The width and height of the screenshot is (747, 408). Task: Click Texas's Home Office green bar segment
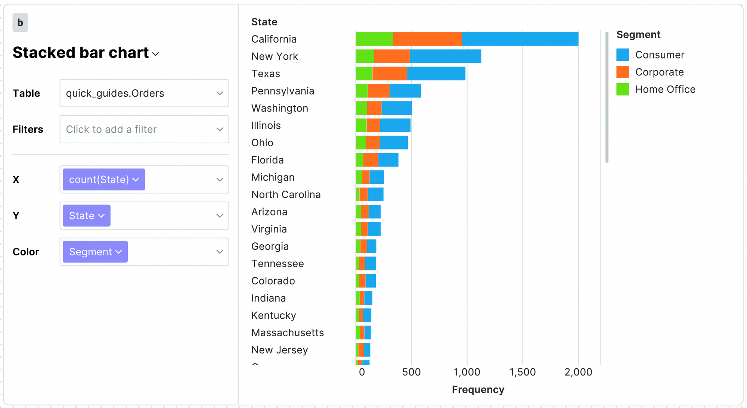[x=364, y=74]
